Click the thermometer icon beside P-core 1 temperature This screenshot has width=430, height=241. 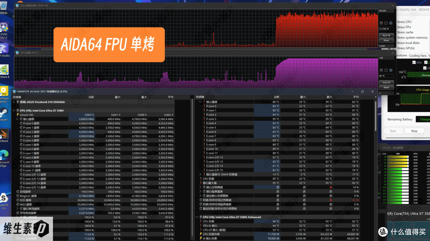pyautogui.click(x=204, y=111)
